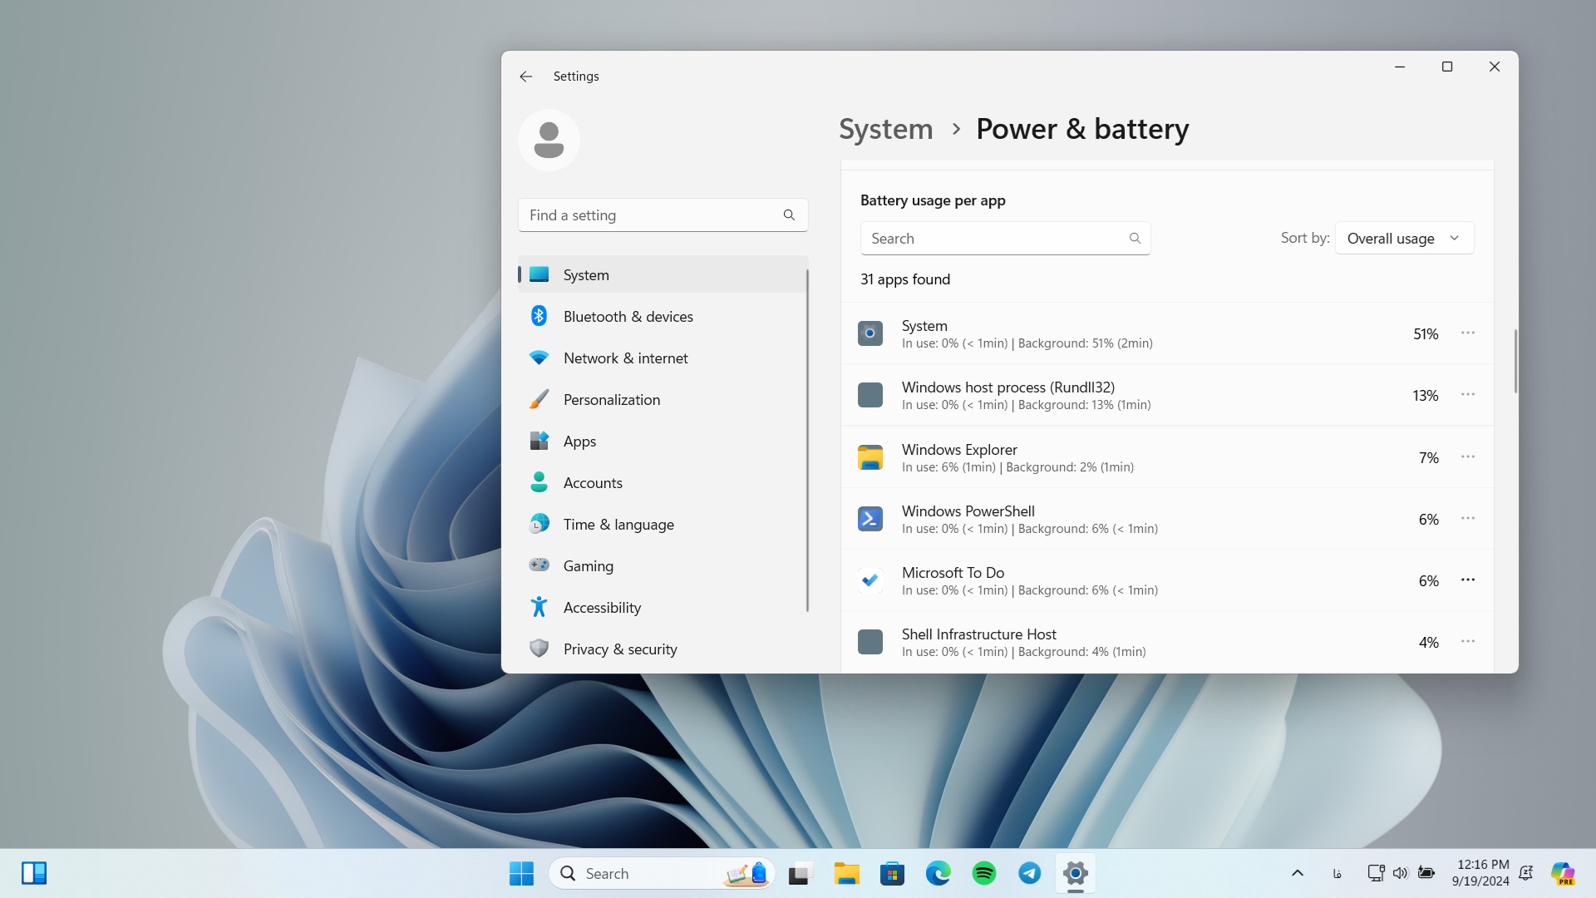
Task: Expand options for Windows Explorer usage
Action: point(1468,456)
